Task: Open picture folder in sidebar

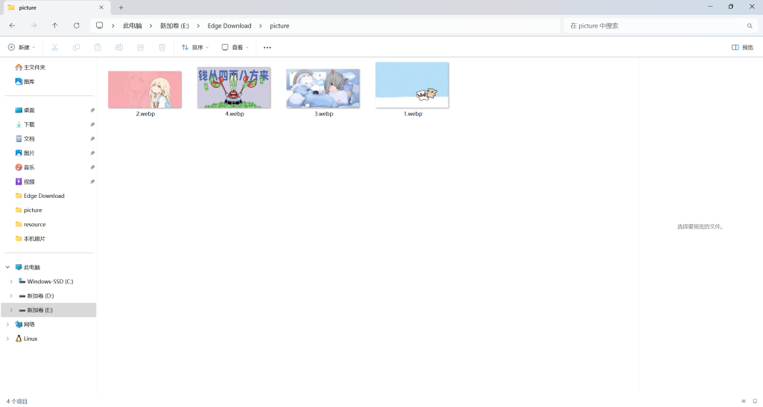Action: [x=29, y=210]
